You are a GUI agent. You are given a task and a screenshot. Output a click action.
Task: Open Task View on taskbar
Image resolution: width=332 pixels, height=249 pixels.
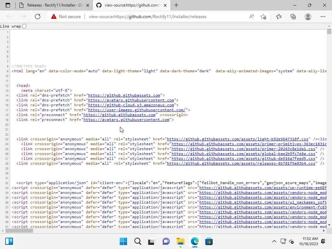(152, 241)
